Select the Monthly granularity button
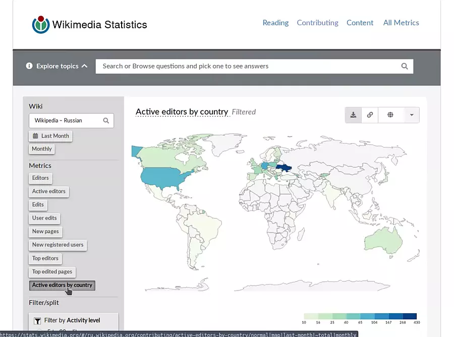454x337 pixels. click(x=42, y=149)
